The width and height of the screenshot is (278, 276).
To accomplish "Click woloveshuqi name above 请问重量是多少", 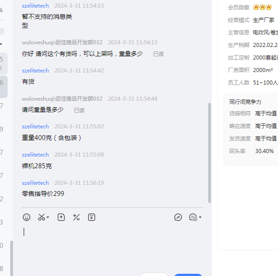I will click(62, 99).
